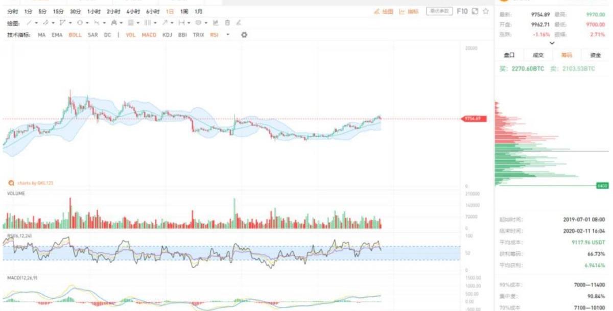
Task: Open dropdown for more technical indicators
Action: coord(228,35)
